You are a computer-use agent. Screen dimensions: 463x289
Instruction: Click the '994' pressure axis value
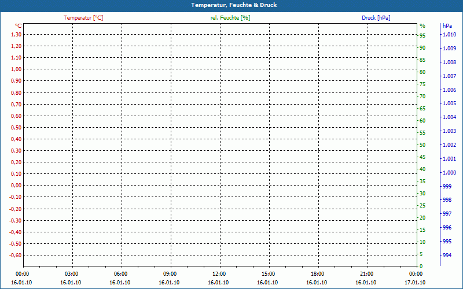click(x=447, y=255)
